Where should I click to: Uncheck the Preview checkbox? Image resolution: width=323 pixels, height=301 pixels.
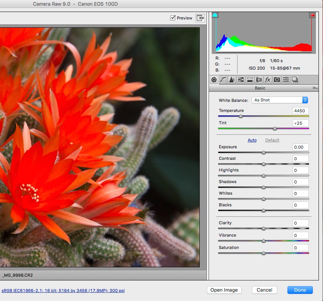click(x=173, y=18)
